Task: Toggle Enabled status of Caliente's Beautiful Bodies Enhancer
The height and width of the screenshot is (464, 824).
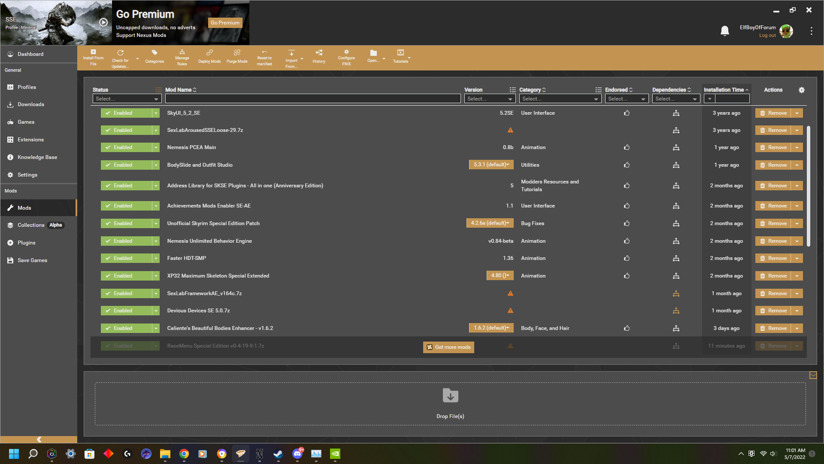Action: [126, 328]
